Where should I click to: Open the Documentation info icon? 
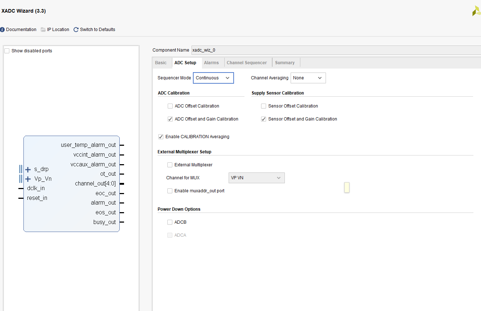(x=3, y=30)
